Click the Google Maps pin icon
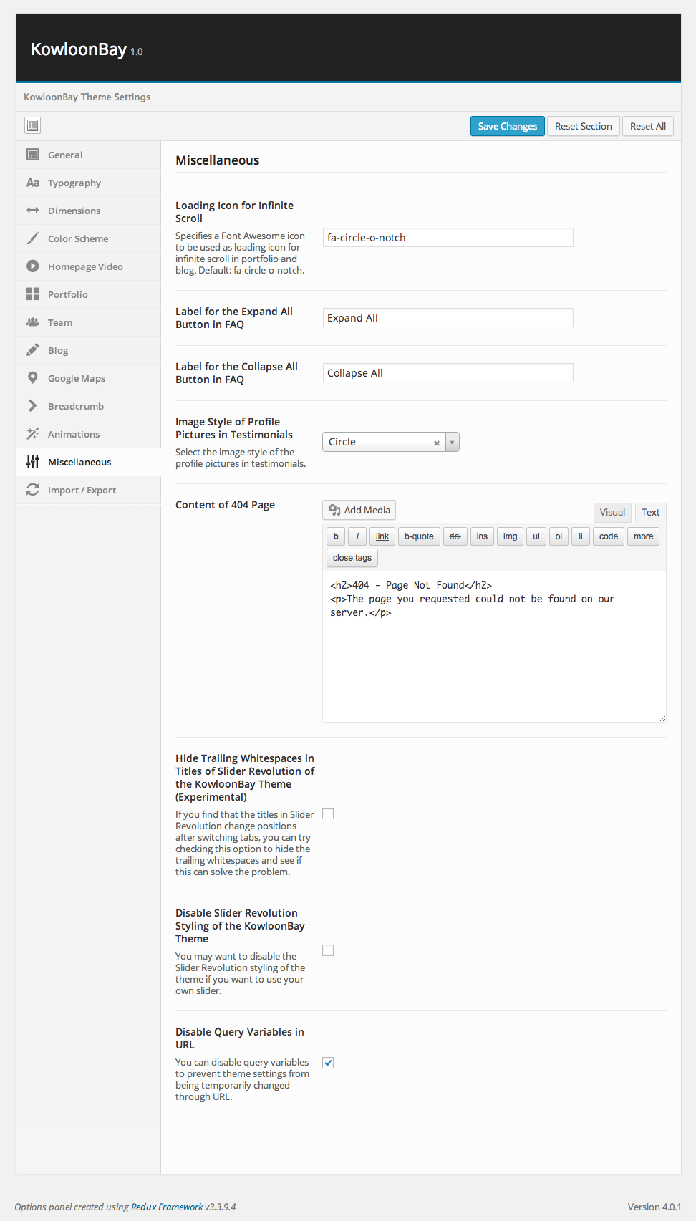The width and height of the screenshot is (696, 1221). point(33,378)
